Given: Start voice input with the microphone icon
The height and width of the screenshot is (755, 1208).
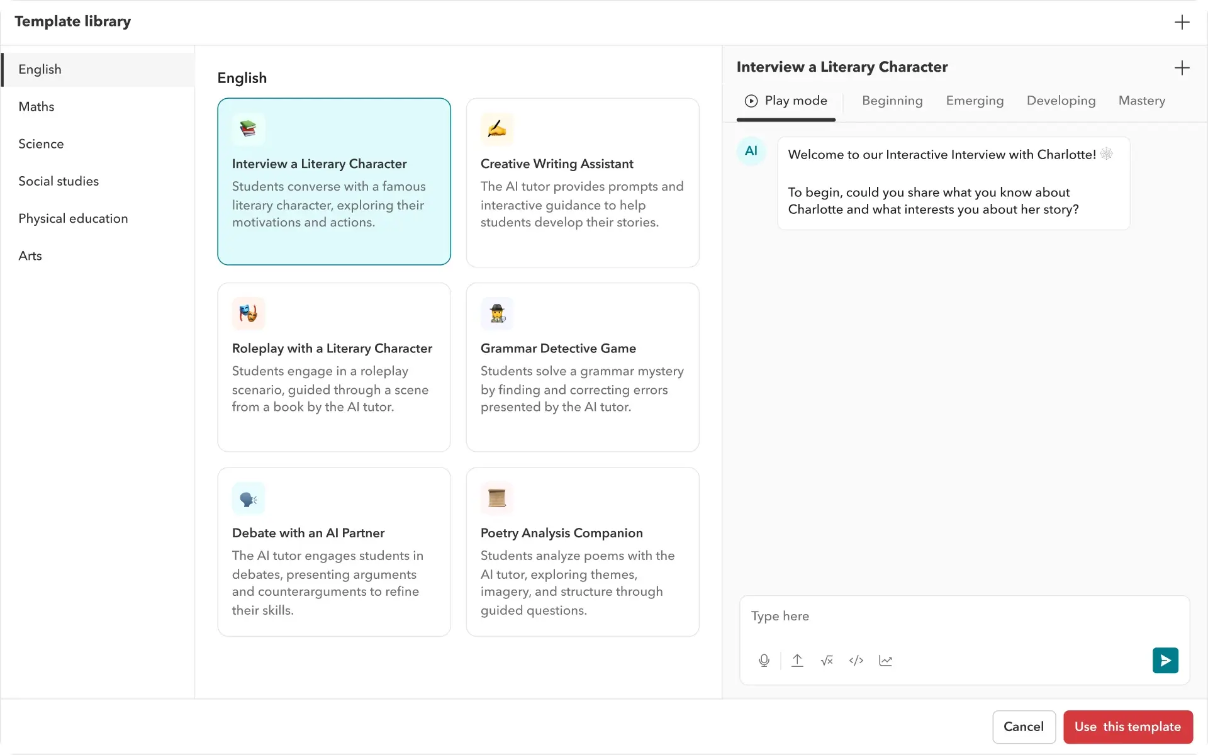Looking at the screenshot, I should point(763,660).
